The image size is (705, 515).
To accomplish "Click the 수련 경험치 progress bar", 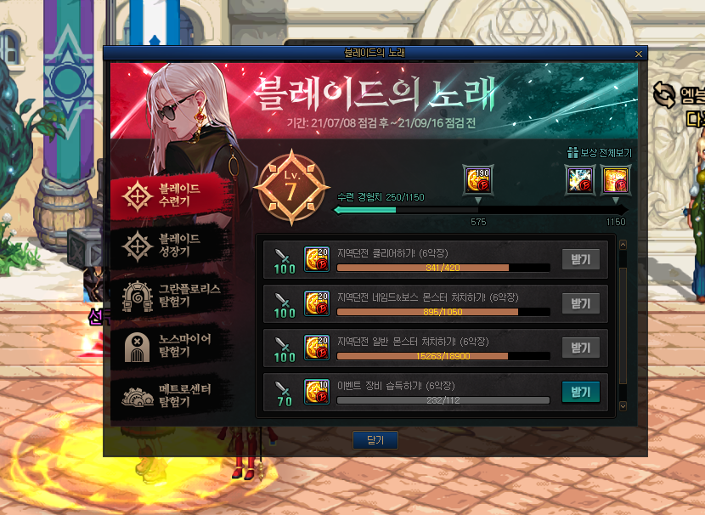I will coord(480,210).
